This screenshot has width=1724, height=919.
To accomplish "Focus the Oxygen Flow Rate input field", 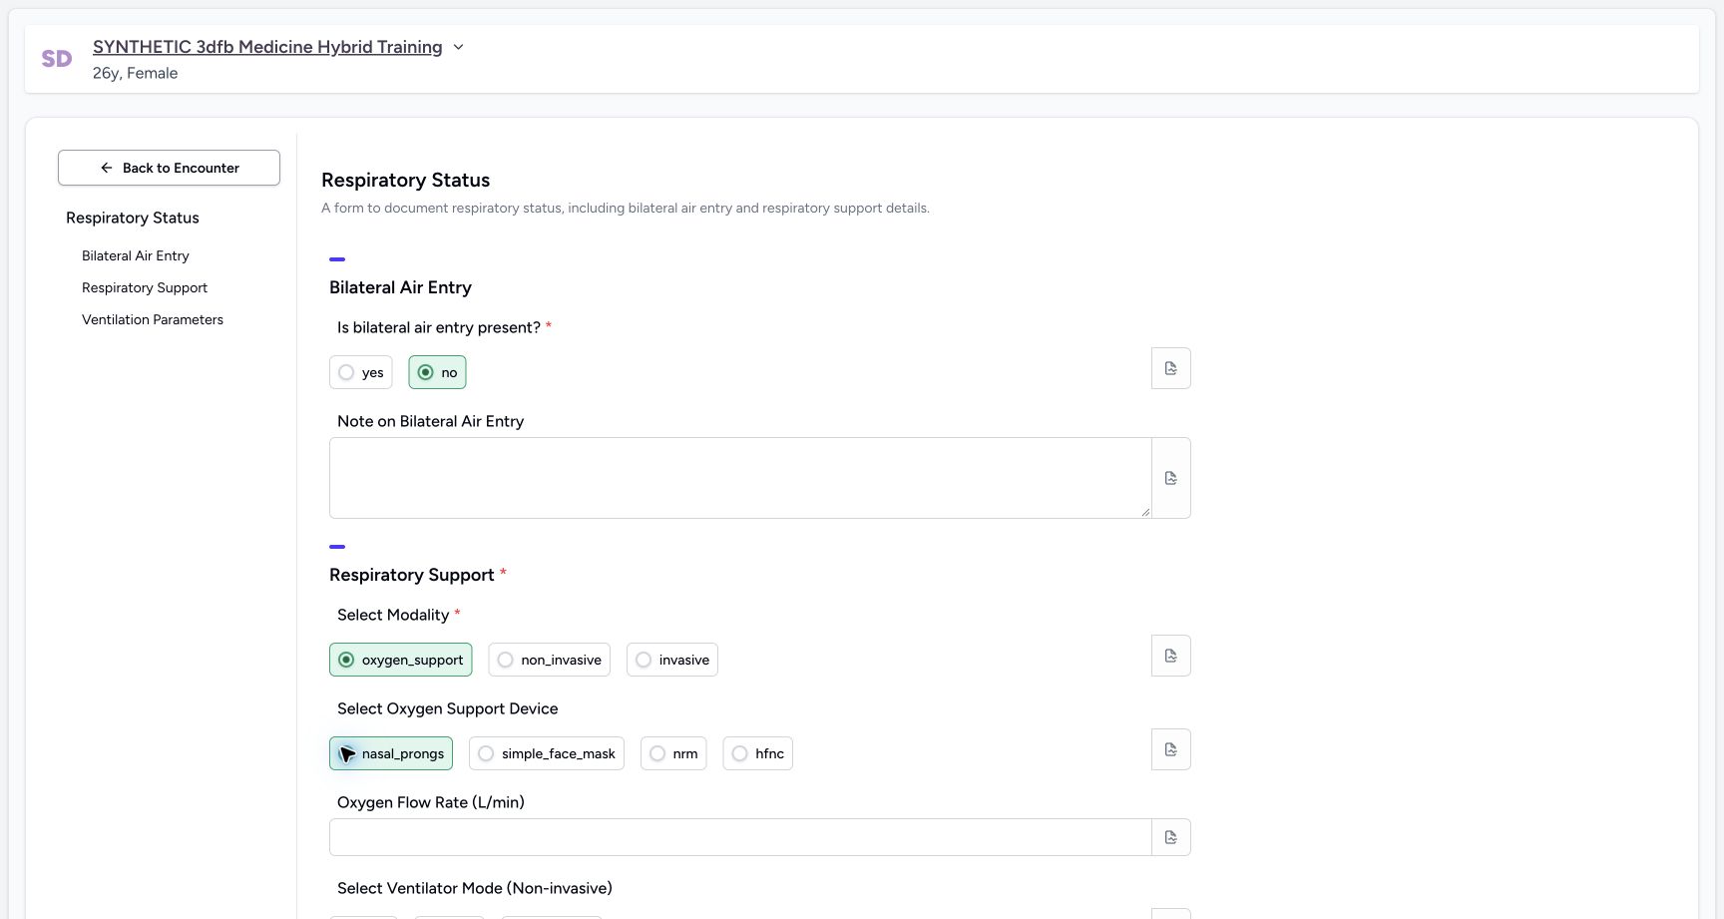I will (x=740, y=837).
